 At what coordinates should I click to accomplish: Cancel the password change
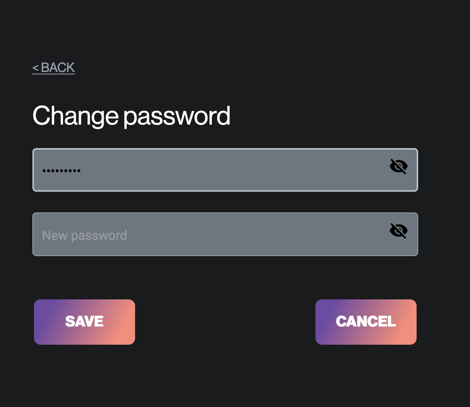(x=366, y=322)
